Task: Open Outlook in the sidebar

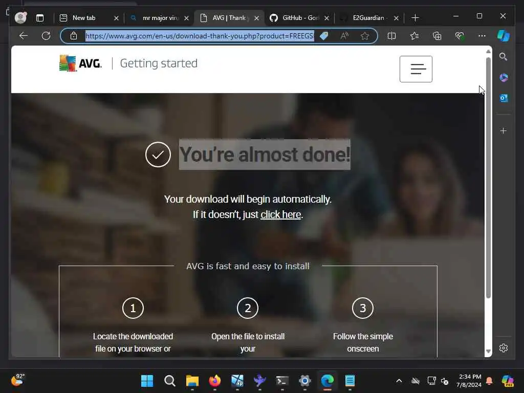Action: 504,98
